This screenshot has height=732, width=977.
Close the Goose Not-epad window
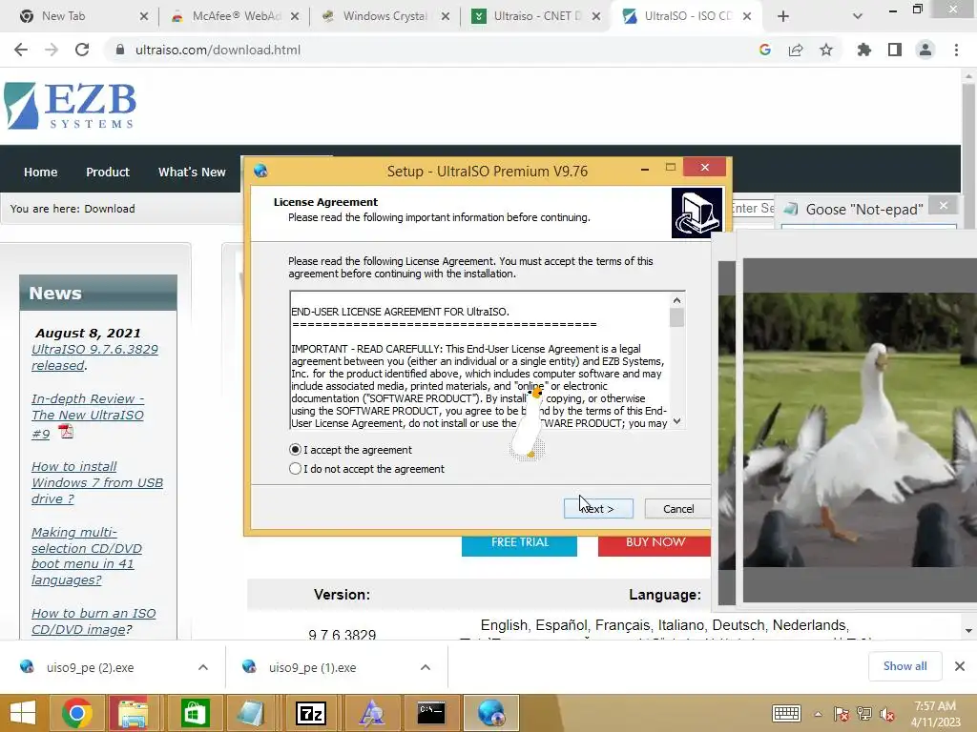944,206
